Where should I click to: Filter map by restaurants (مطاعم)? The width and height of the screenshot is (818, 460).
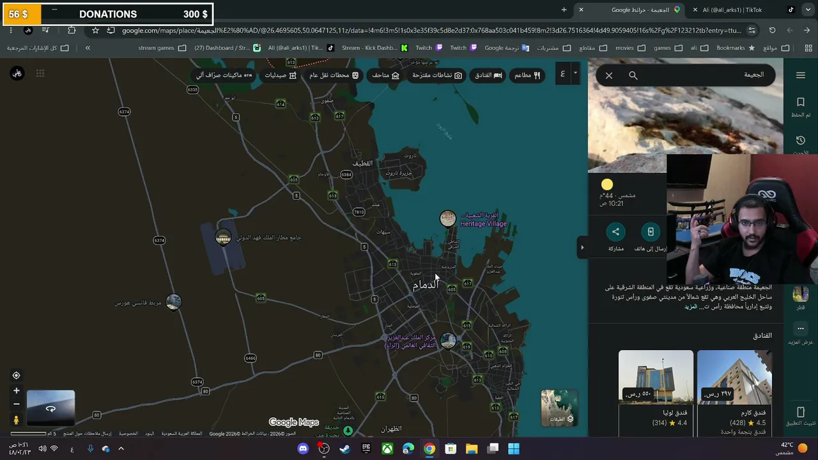click(x=528, y=75)
